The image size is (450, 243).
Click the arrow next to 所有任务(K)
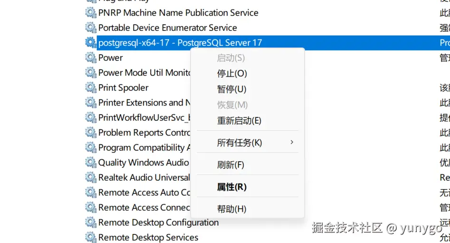292,142
